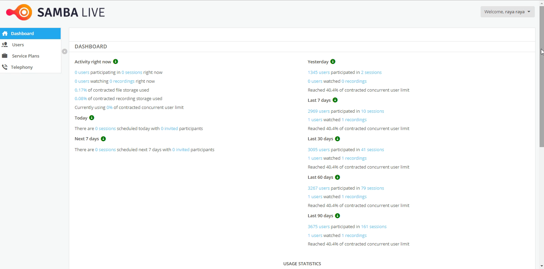Click the 0% concurrent user limit link

(x=109, y=107)
